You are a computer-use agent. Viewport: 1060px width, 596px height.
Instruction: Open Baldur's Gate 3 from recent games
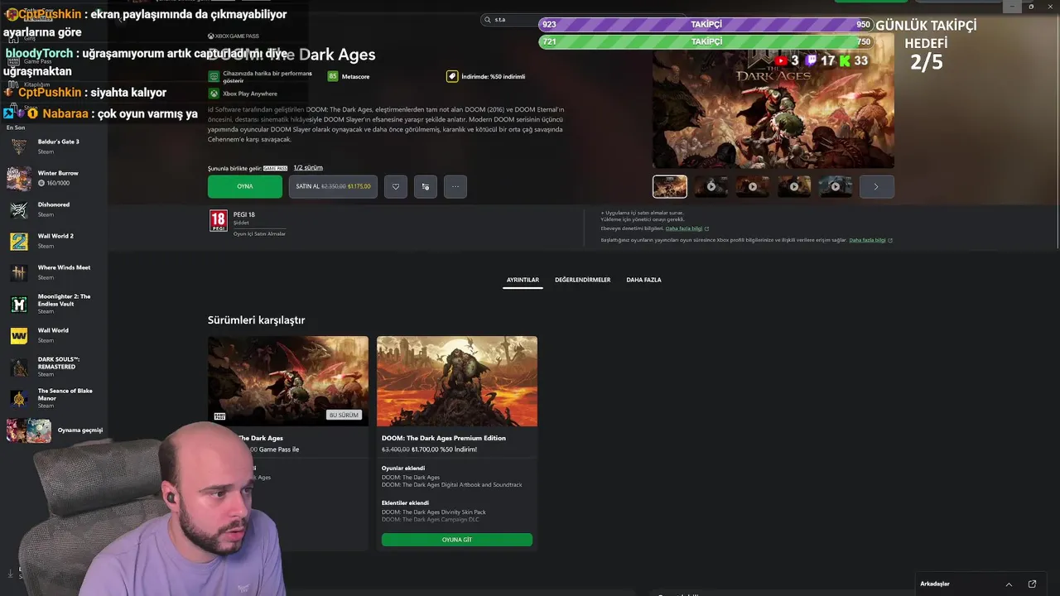tap(54, 147)
